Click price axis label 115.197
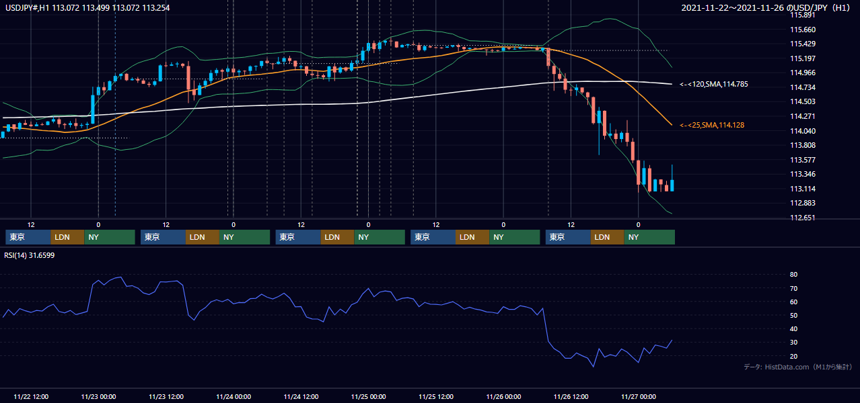The width and height of the screenshot is (860, 403). [x=802, y=58]
